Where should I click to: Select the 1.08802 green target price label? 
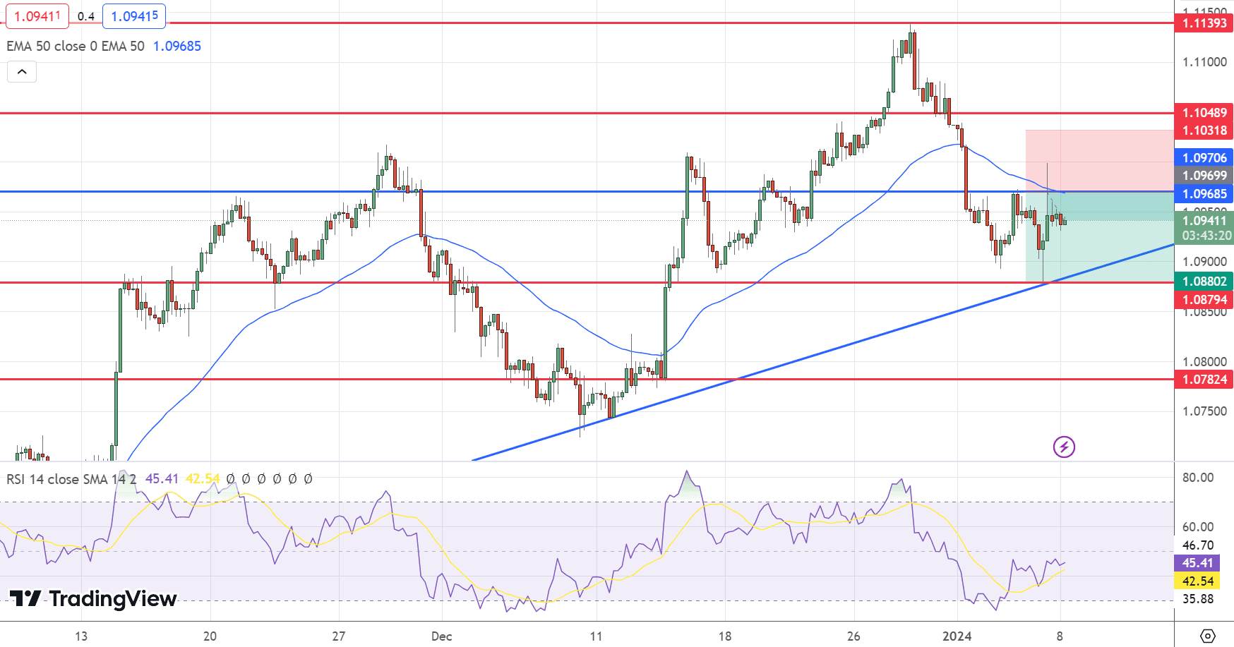(1204, 282)
